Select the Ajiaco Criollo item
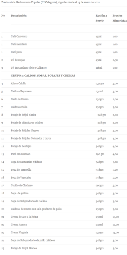This screenshot has width=127, height=255. point(19,84)
